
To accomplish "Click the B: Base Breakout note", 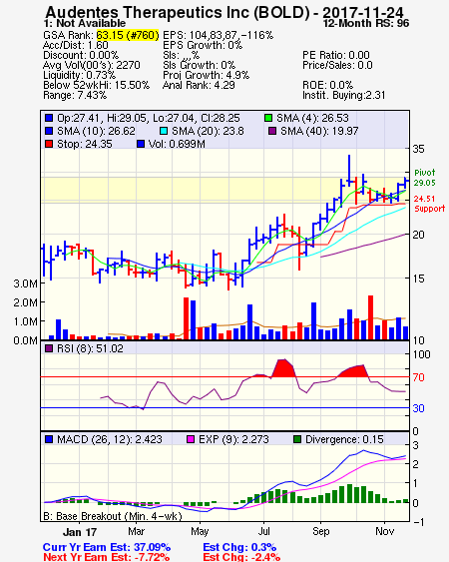I will pyautogui.click(x=113, y=516).
